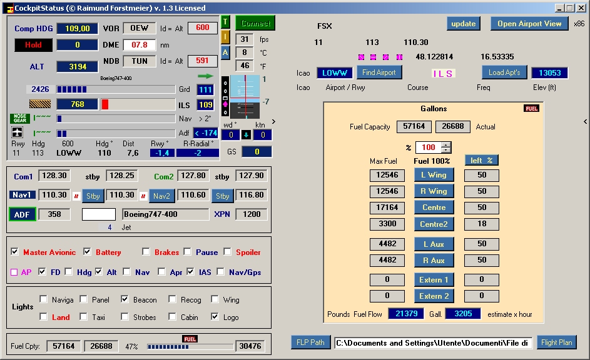Click the Load Apt's button
This screenshot has width=590, height=360.
[504, 72]
